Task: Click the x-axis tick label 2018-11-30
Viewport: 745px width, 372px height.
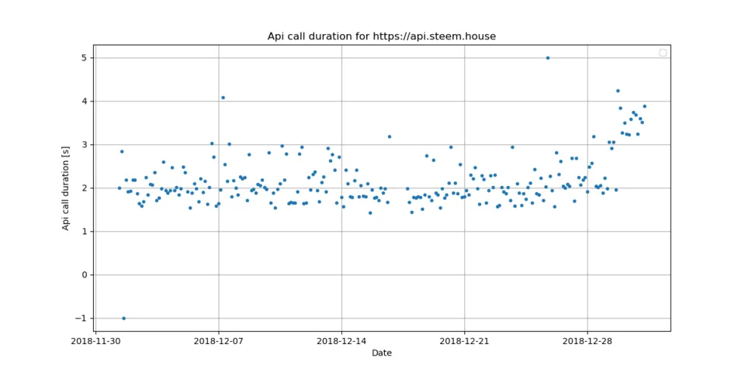Action: click(x=96, y=340)
